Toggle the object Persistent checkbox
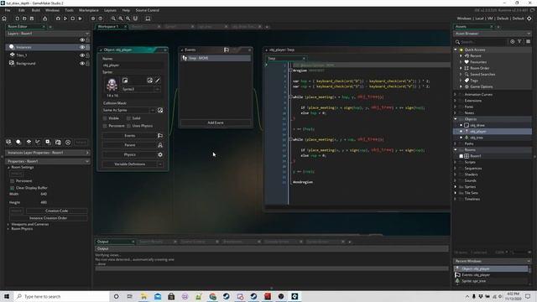This screenshot has width=537, height=302. coord(105,126)
